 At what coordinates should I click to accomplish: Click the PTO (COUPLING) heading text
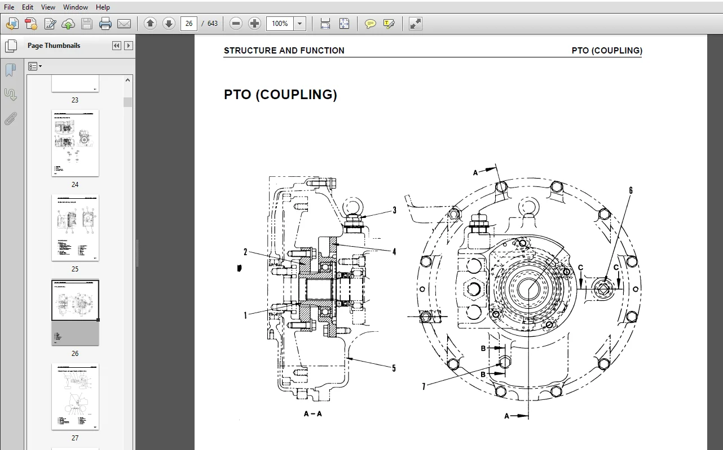(280, 95)
